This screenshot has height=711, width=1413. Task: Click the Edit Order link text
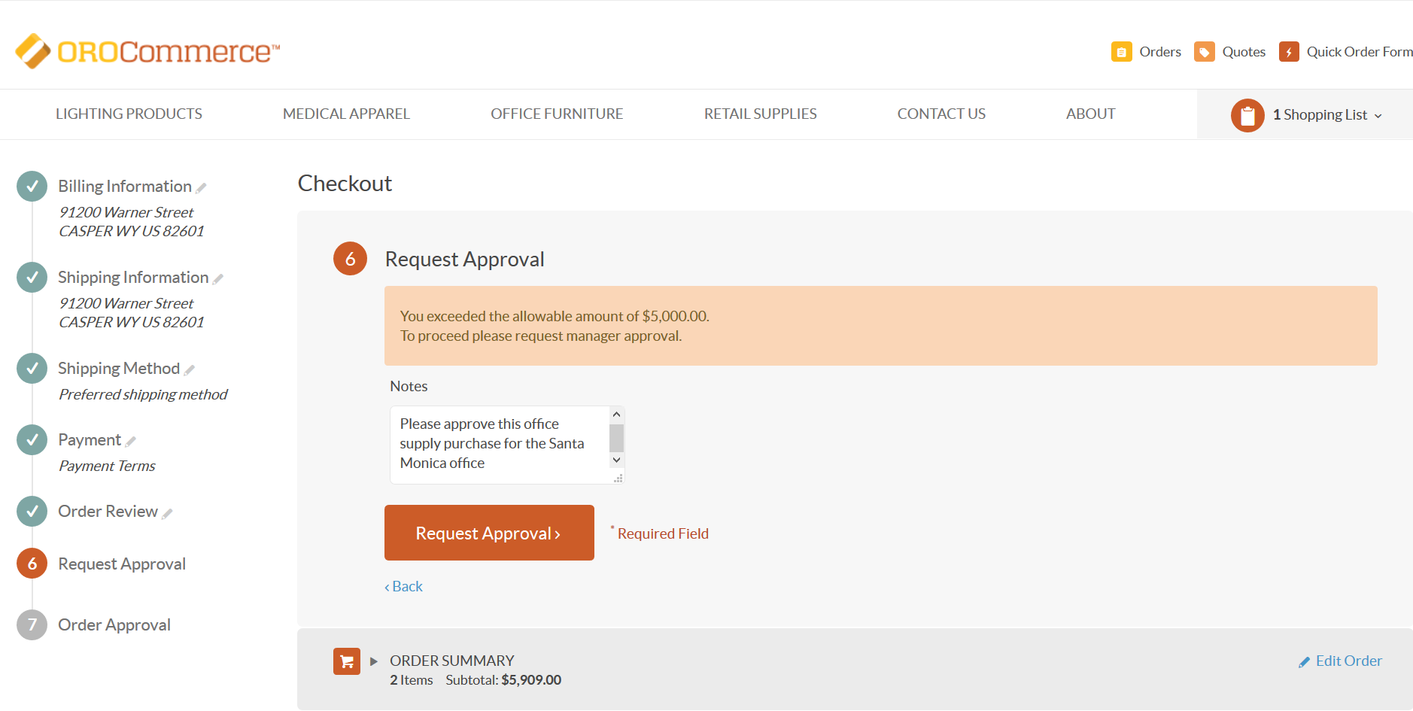point(1348,661)
